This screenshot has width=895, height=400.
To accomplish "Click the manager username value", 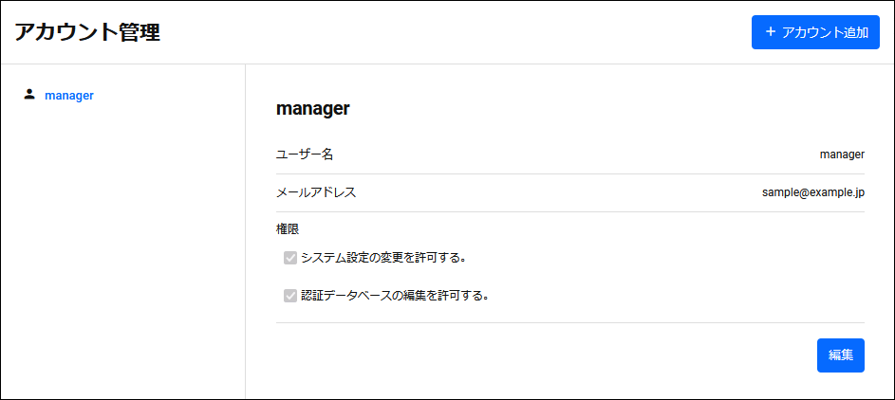I will 842,155.
